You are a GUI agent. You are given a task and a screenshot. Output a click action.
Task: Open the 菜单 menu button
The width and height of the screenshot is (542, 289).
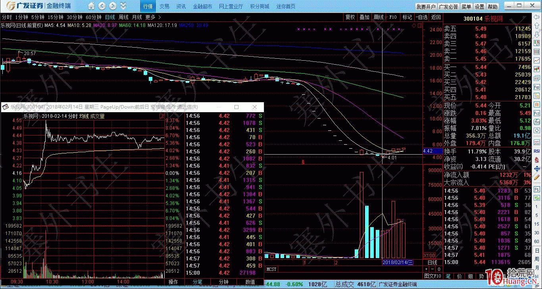click(x=467, y=7)
